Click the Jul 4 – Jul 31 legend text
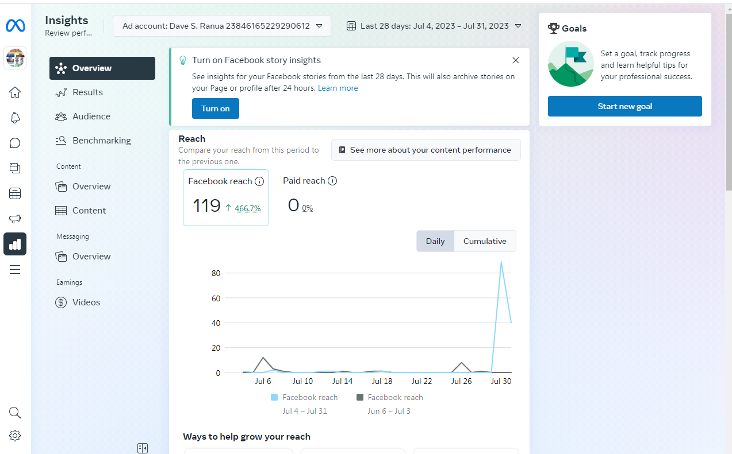Screen dimensions: 732x454 pyautogui.click(x=304, y=411)
